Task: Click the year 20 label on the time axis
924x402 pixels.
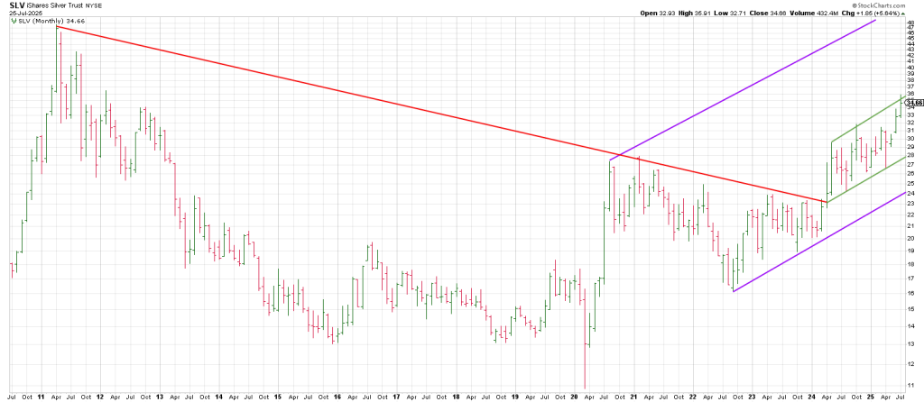Action: coord(575,397)
